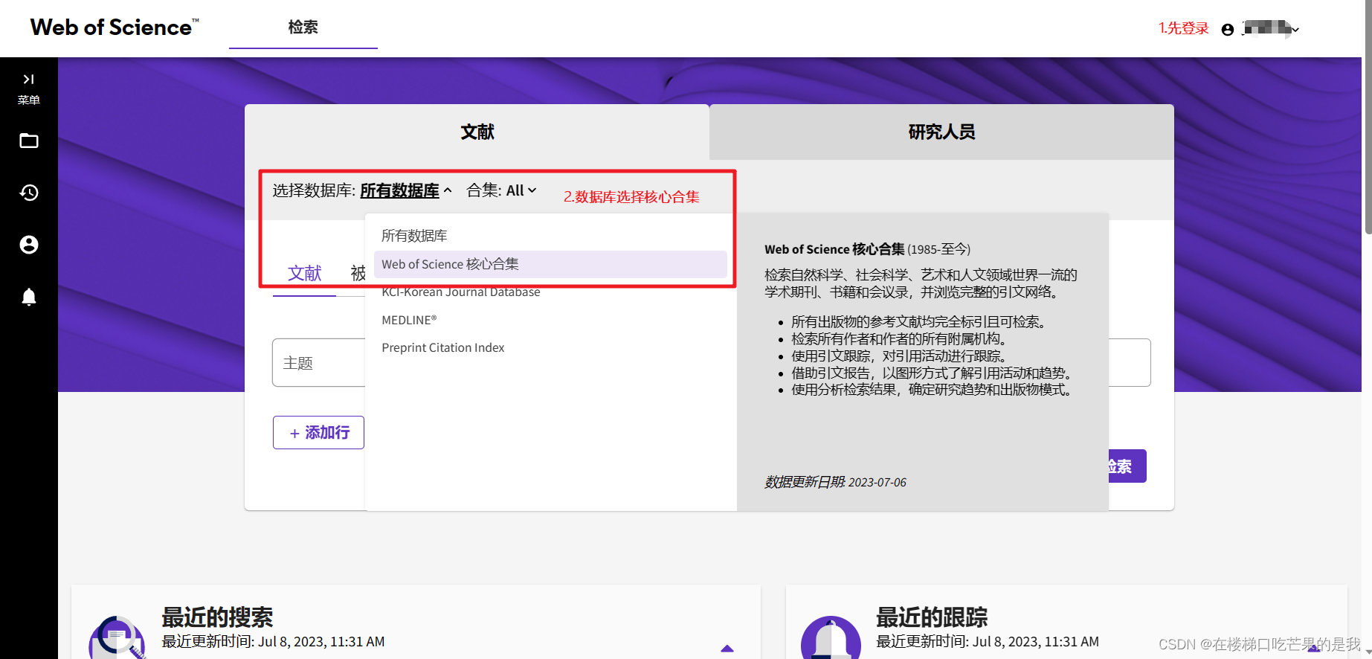Click the 最近的跟踪 bell icon
Screen dimensions: 1372x659
pyautogui.click(x=831, y=638)
